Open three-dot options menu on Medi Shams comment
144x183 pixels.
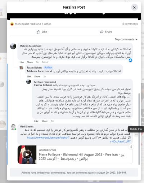(x=136, y=134)
